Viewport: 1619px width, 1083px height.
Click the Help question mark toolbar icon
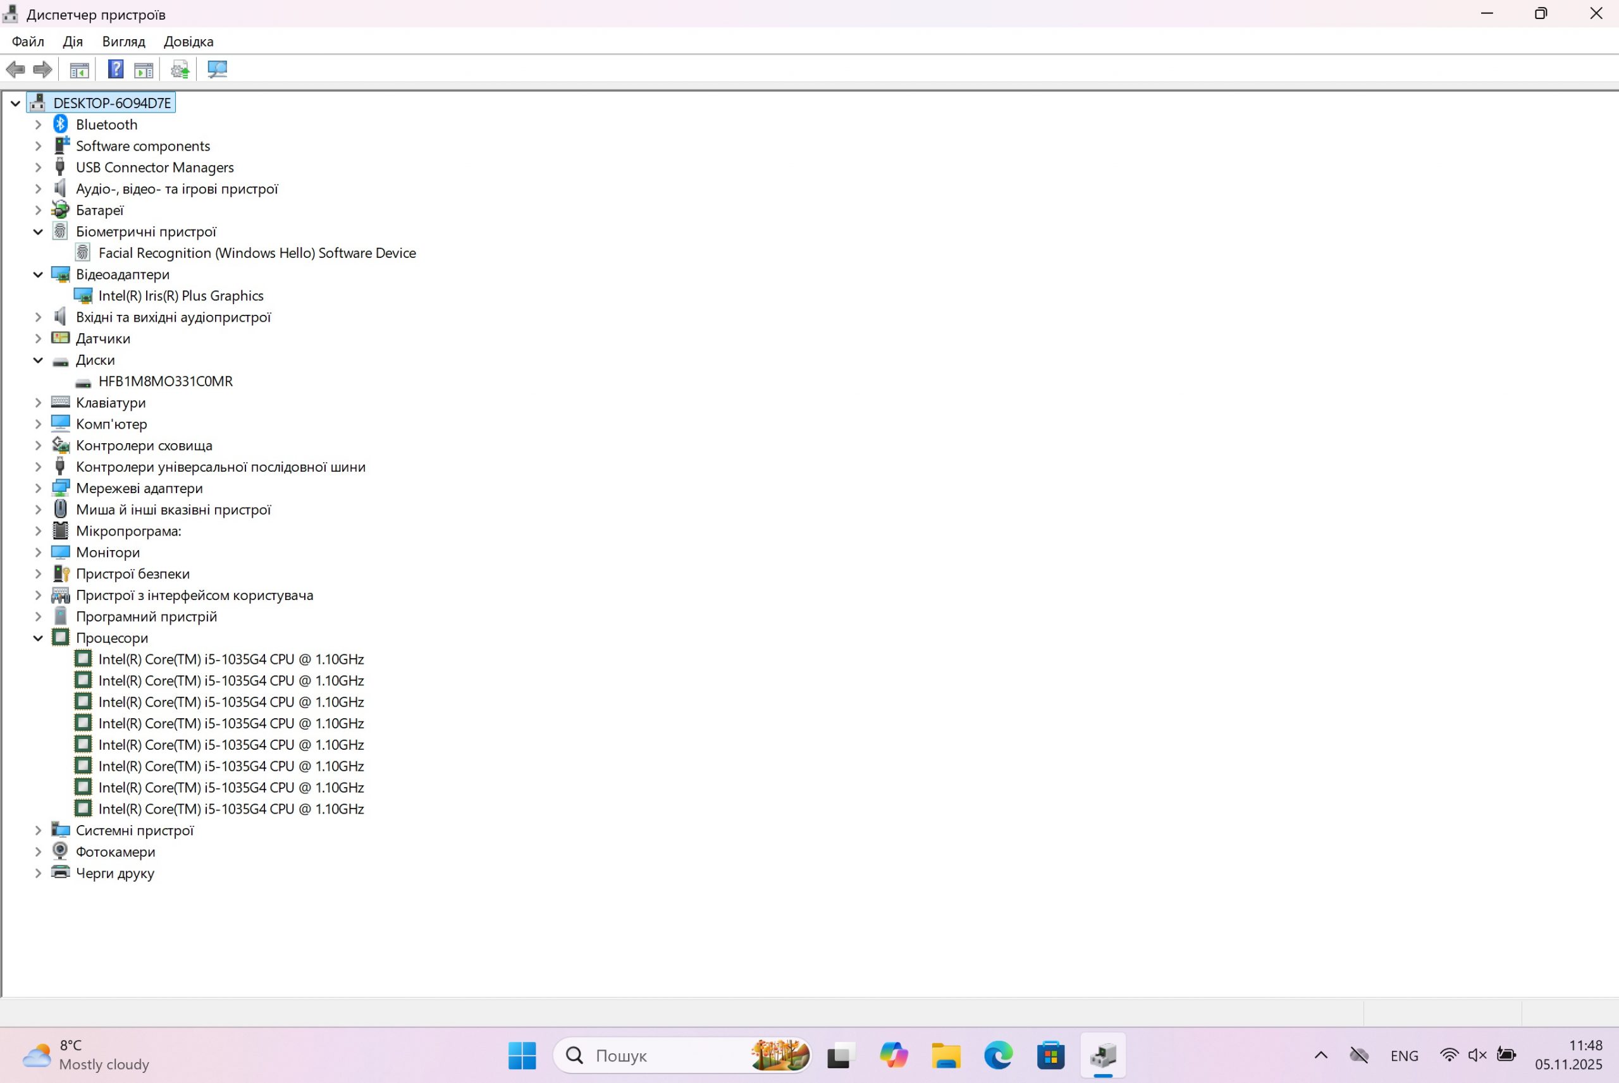pos(115,69)
